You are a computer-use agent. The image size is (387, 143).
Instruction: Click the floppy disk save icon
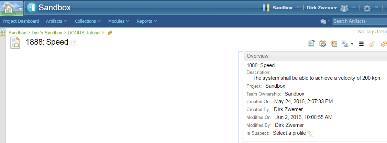pyautogui.click(x=345, y=44)
